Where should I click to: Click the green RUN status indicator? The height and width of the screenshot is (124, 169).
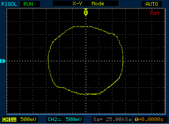point(28,4)
